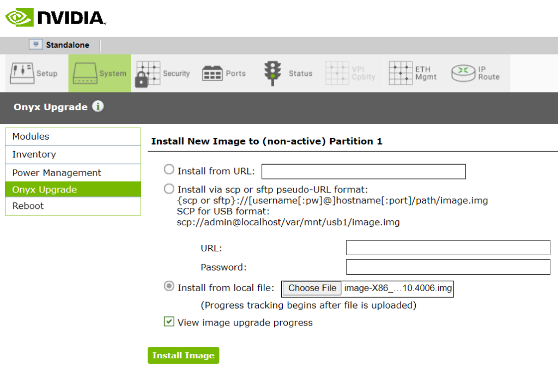
Task: Open the Ports section icon
Action: (211, 73)
